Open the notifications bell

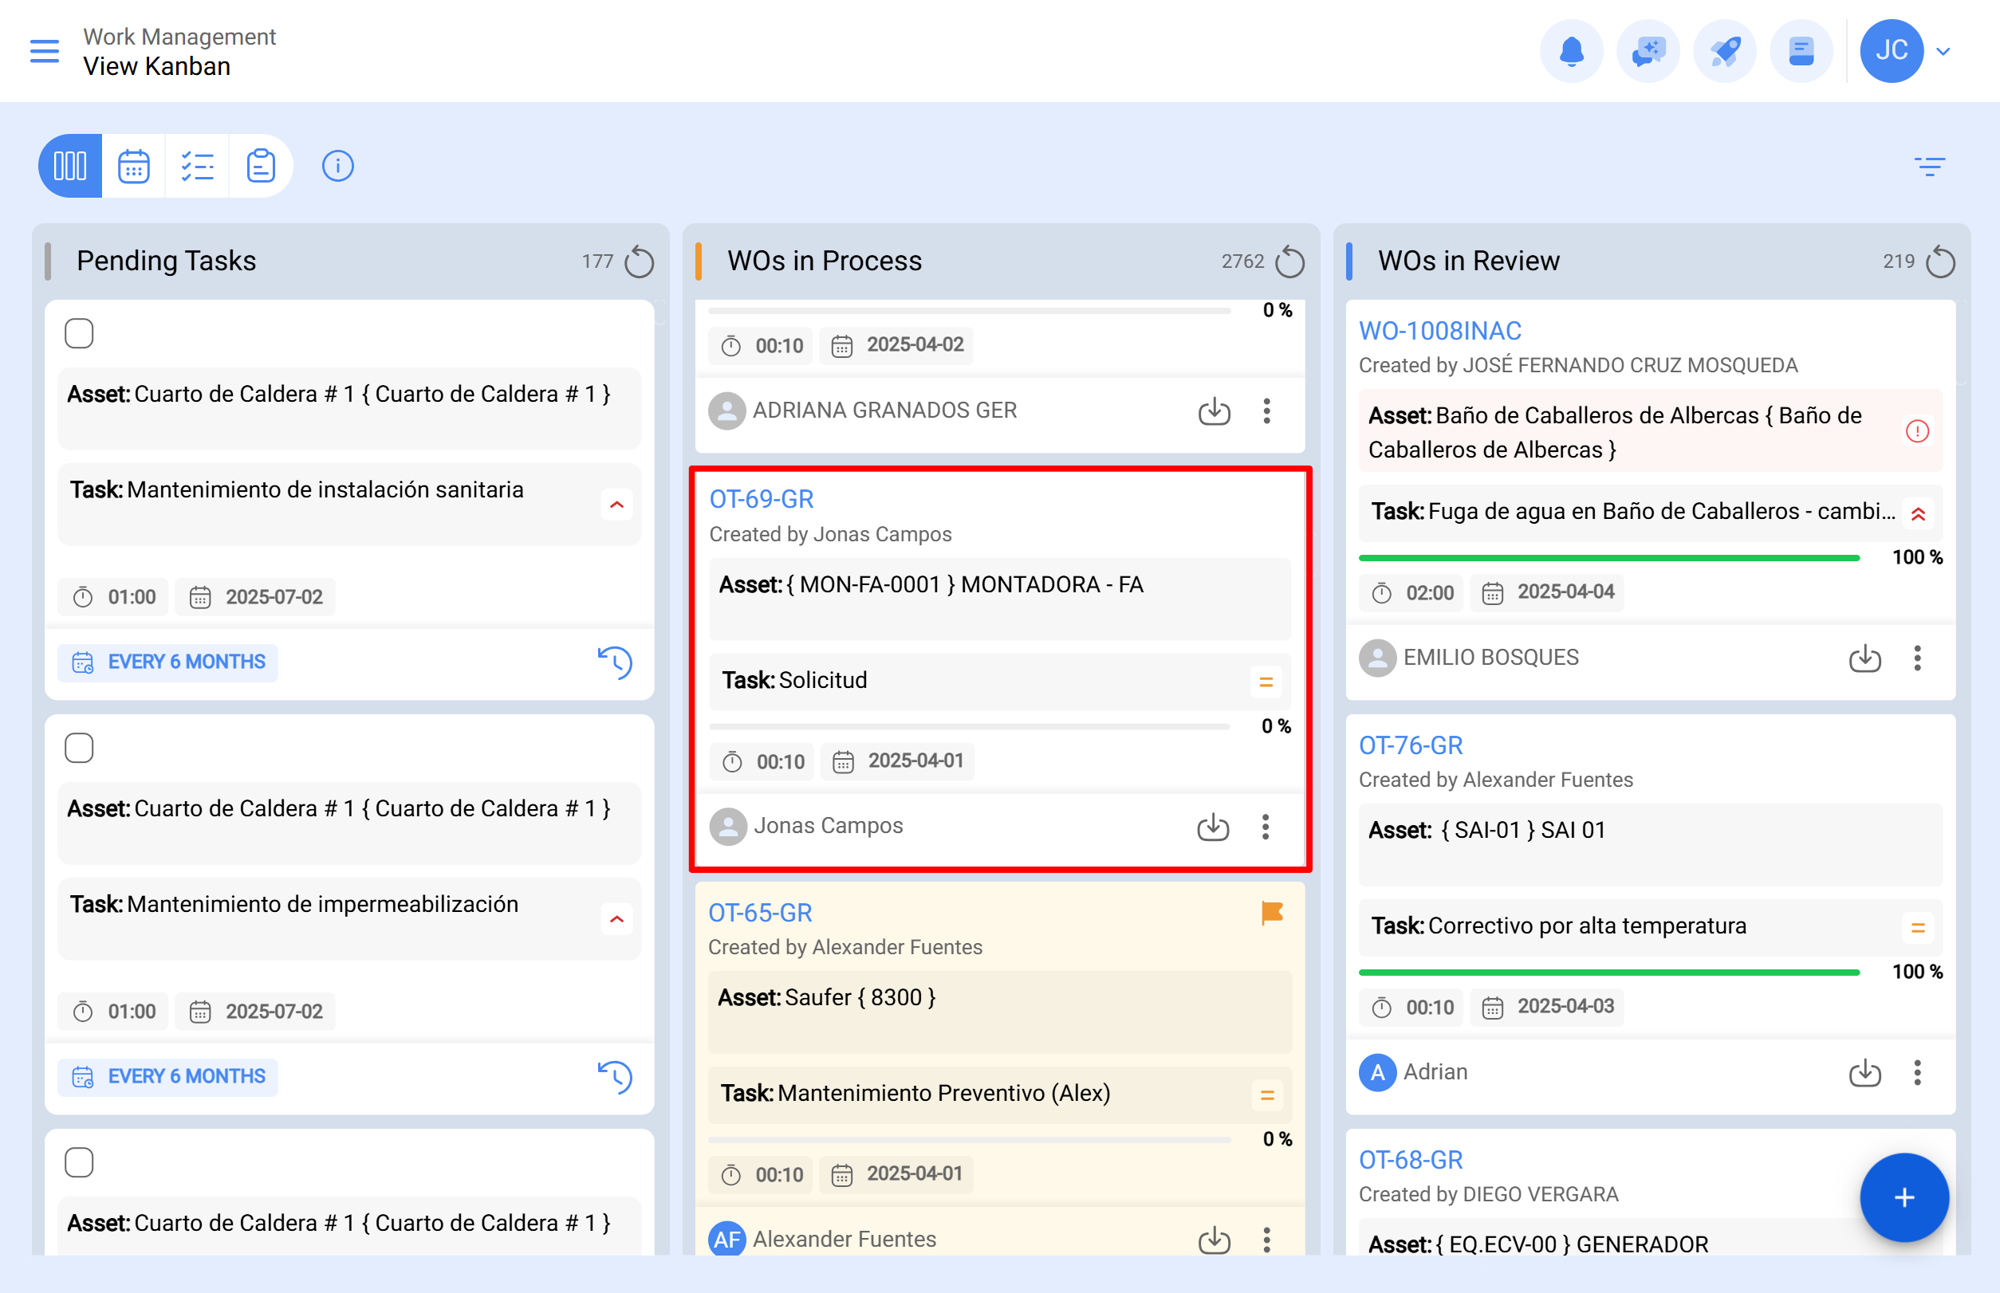point(1571,51)
